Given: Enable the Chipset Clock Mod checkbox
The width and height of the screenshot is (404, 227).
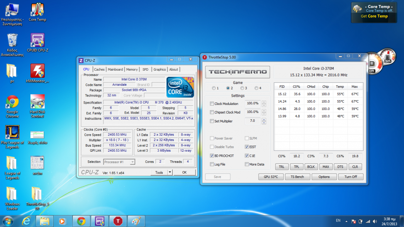Looking at the screenshot, I should click(212, 112).
